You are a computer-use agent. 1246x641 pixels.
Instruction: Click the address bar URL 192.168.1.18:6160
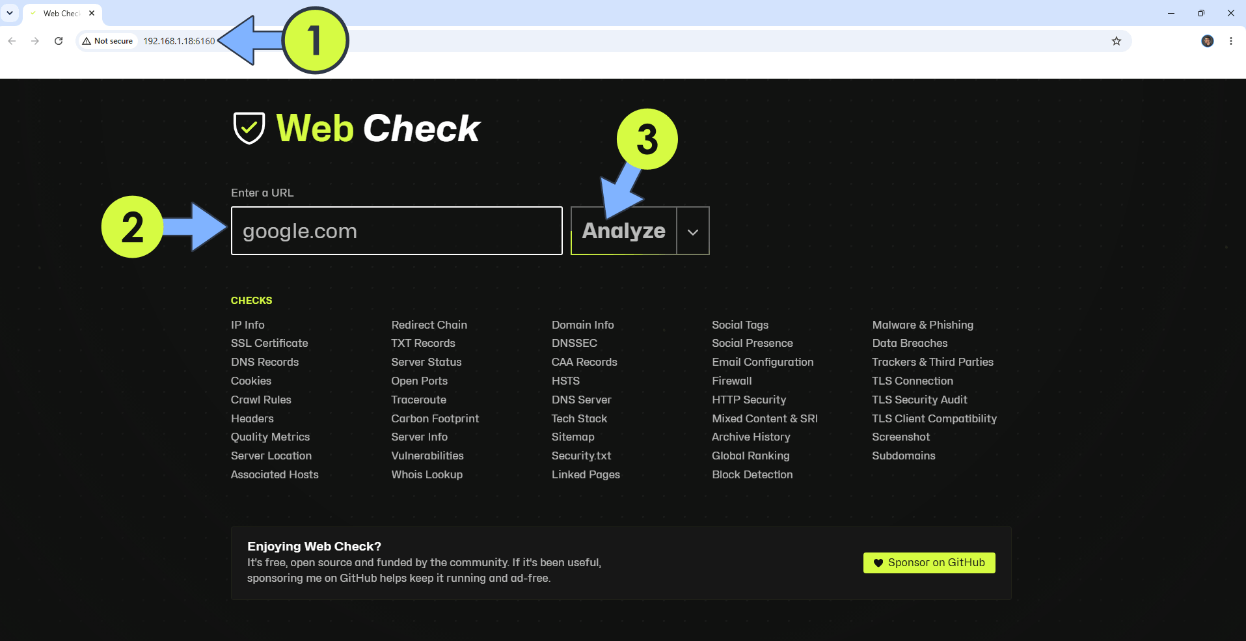click(179, 41)
